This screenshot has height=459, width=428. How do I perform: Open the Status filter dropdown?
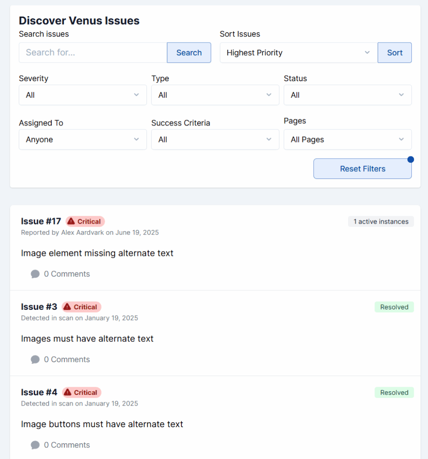348,95
